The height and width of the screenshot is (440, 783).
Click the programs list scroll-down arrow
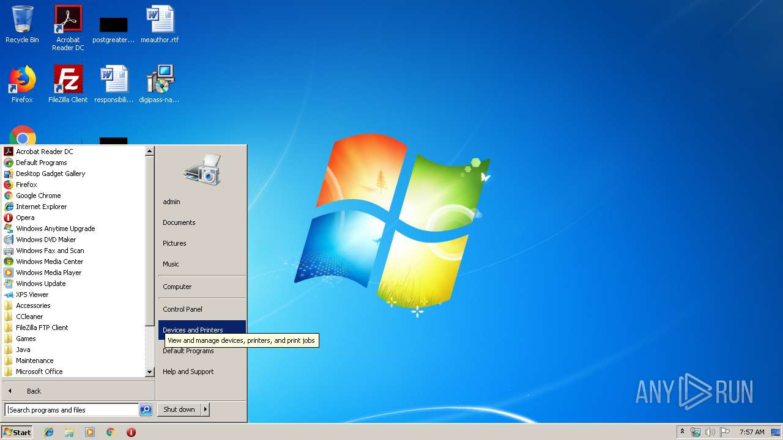pos(150,372)
